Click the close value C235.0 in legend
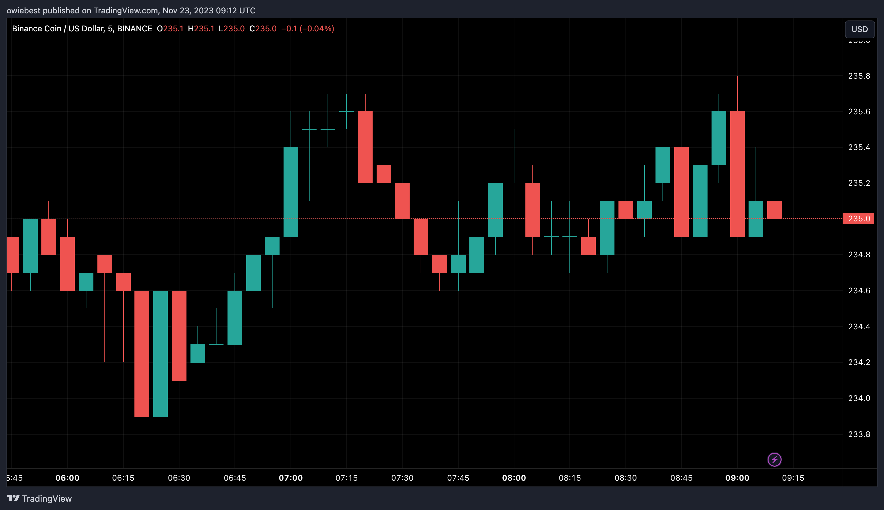This screenshot has height=510, width=884. (263, 29)
